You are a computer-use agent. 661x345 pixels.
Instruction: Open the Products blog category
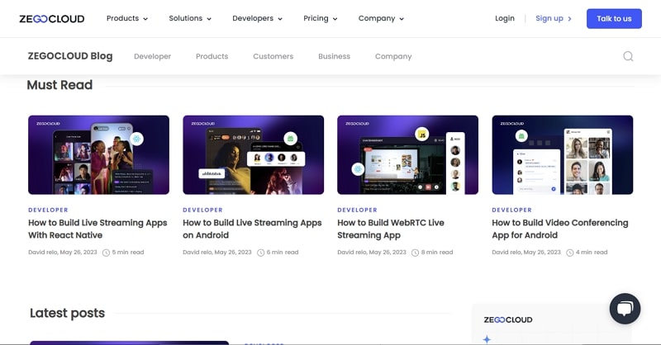pos(212,56)
